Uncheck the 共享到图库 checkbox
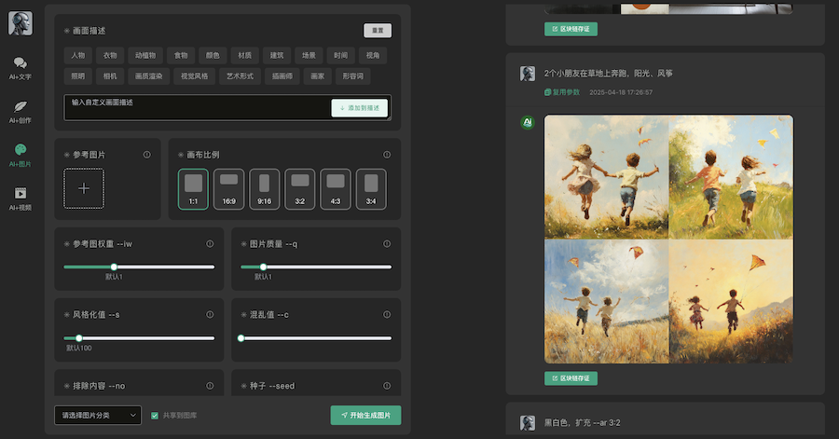Viewport: 839px width, 439px height. 155,416
